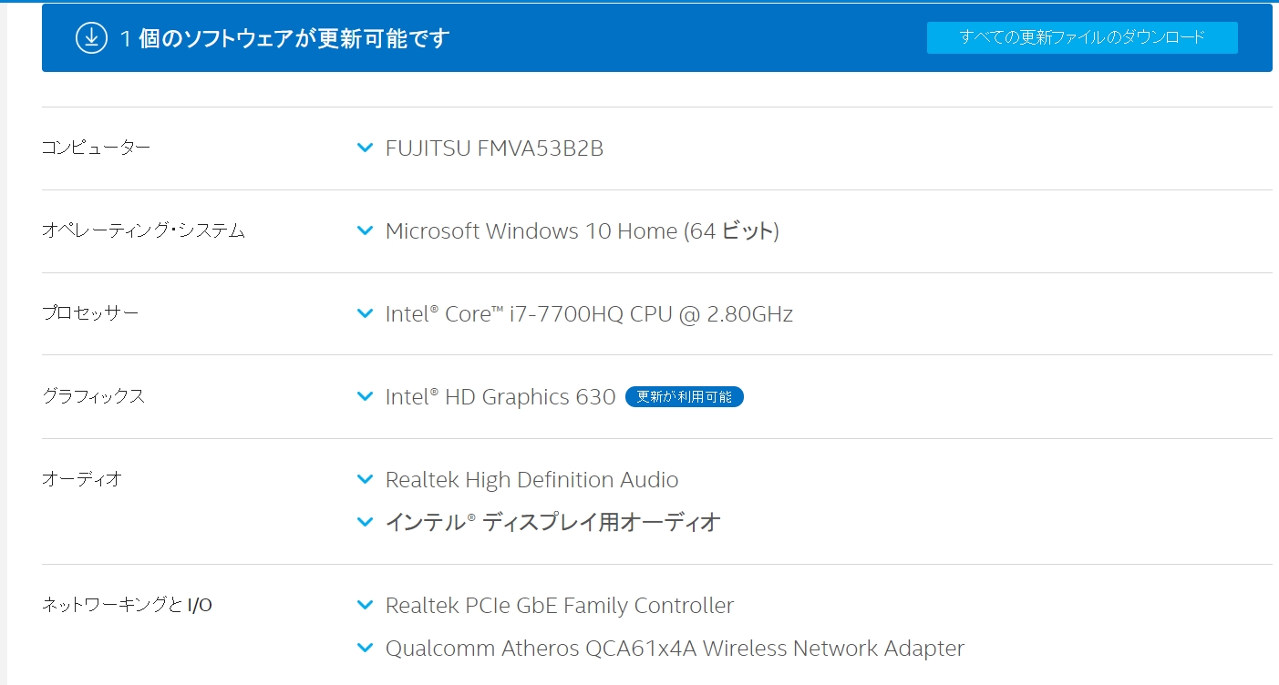Image resolution: width=1279 pixels, height=685 pixels.
Task: Click すべての更新ファイルのダウンロード button
Action: (x=1082, y=37)
